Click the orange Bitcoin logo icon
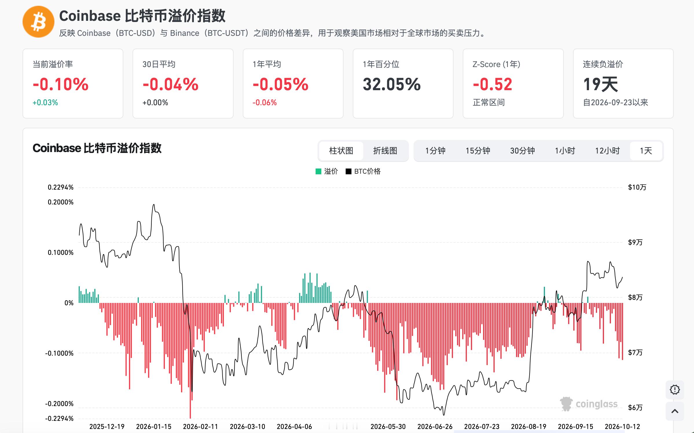Screen dimensions: 694x433 pyautogui.click(x=38, y=22)
